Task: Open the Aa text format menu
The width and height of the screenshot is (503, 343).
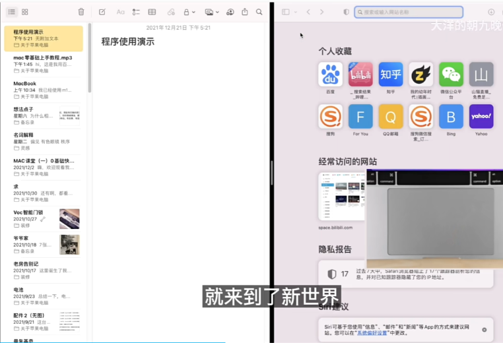Action: coord(120,12)
